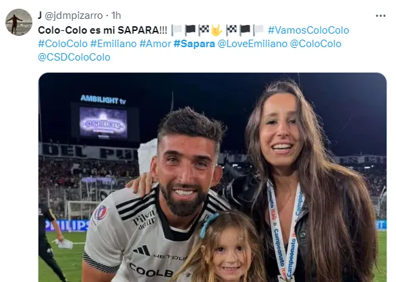The image size is (396, 282).
Task: Open the attached stadium photo
Action: (213, 177)
